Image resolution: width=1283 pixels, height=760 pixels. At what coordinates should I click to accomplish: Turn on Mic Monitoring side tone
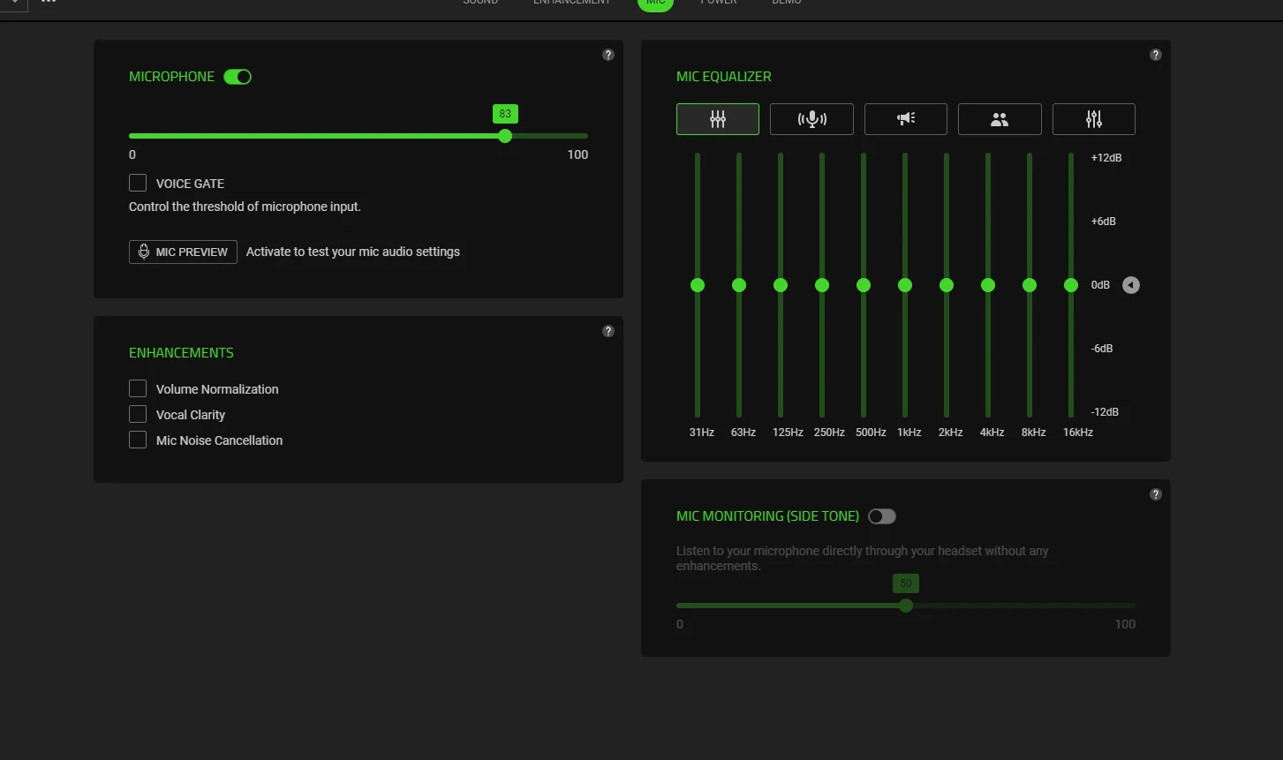pos(881,516)
